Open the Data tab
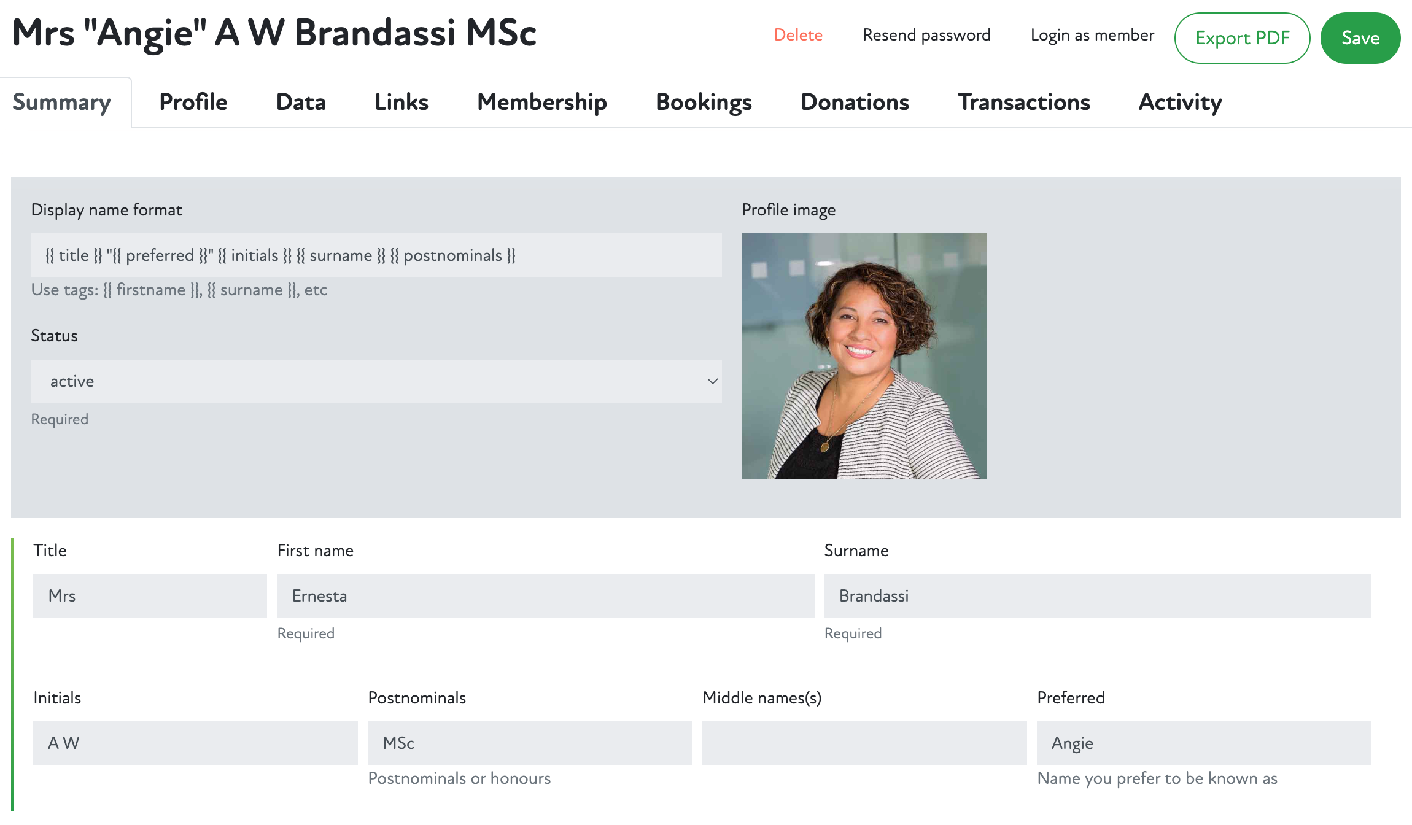Screen dimensions: 1412x825 pos(301,102)
